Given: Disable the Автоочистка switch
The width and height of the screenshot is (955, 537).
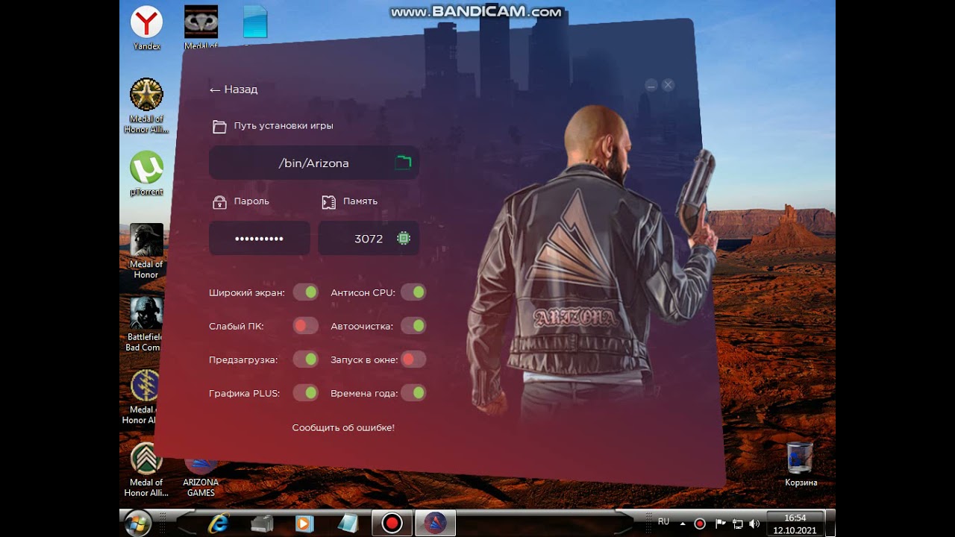Looking at the screenshot, I should pos(413,326).
